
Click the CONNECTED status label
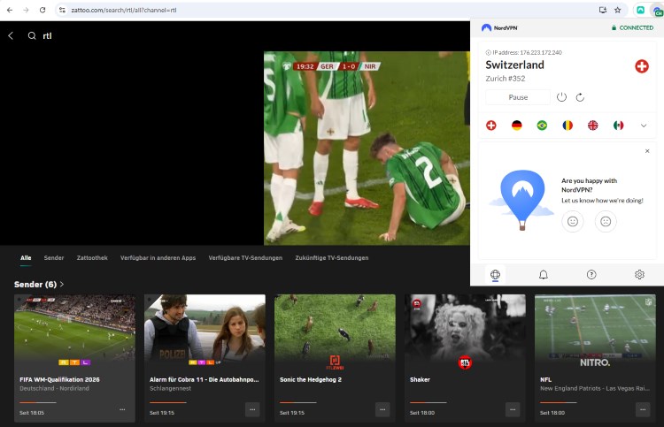[x=636, y=27]
